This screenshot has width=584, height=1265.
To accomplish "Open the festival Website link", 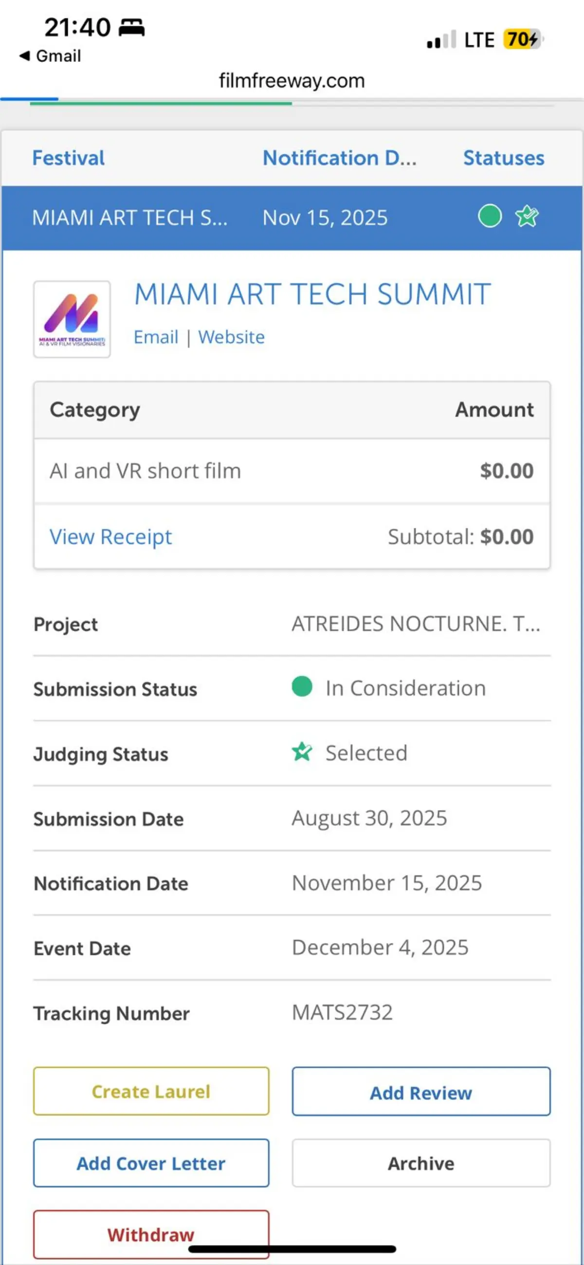I will (x=232, y=337).
